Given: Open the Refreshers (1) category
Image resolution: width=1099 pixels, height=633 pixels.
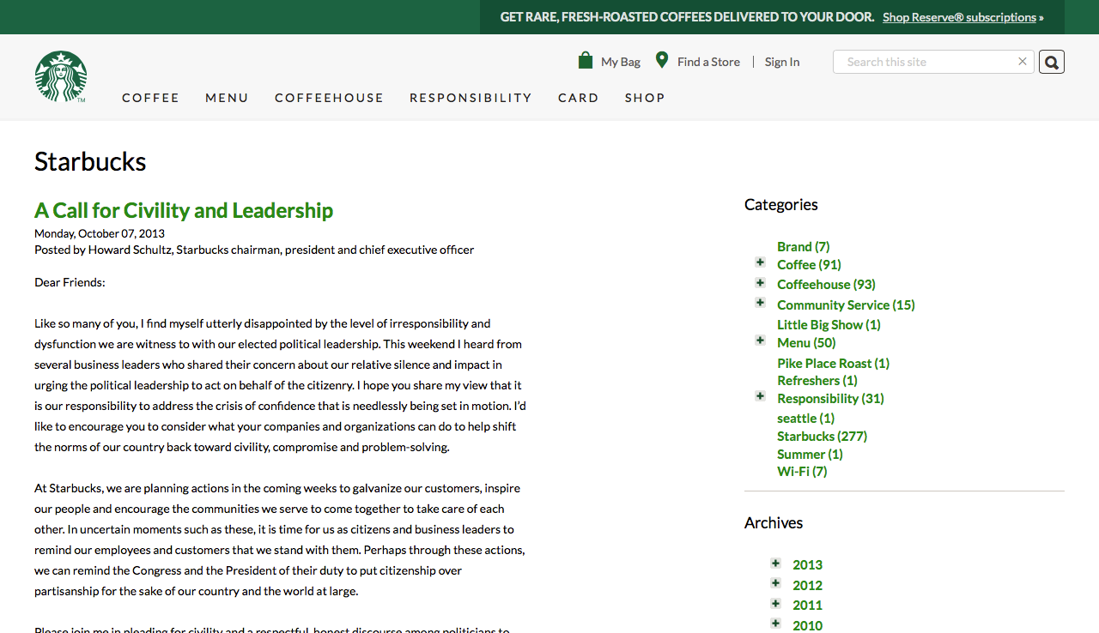Looking at the screenshot, I should click(x=817, y=381).
